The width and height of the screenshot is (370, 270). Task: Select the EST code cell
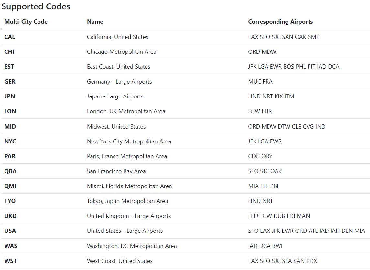9,67
